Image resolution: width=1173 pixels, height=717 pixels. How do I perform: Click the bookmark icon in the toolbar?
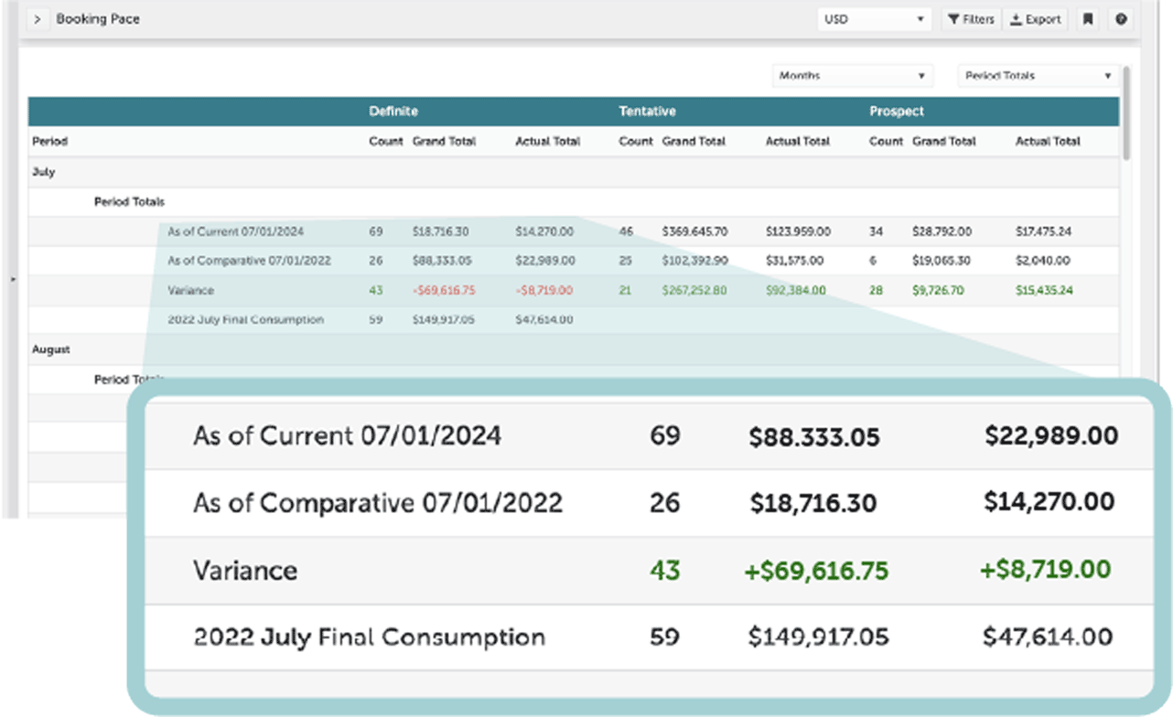coord(1087,19)
